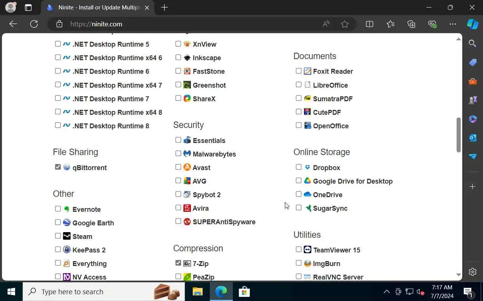Check the SugarSync checkbox
This screenshot has height=301, width=483.
coord(298,207)
